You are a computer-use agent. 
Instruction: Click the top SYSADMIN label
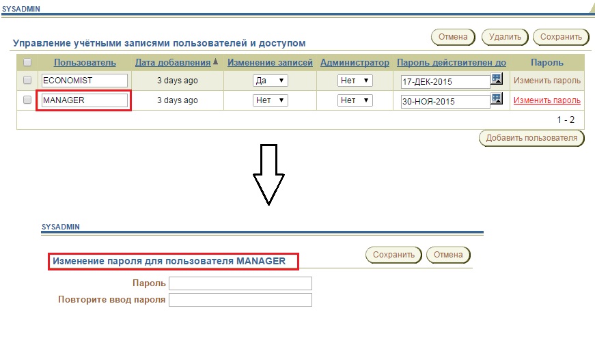point(21,9)
